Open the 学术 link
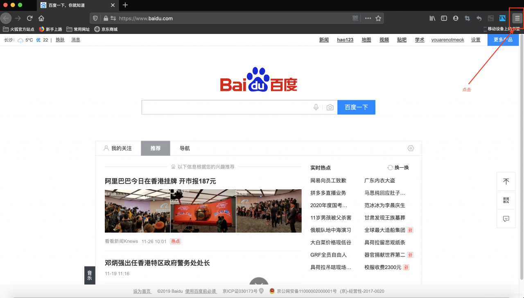The height and width of the screenshot is (298, 524). pyautogui.click(x=420, y=40)
